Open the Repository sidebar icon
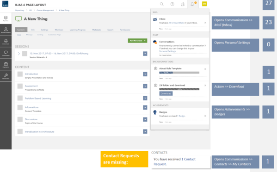This screenshot has height=172, width=277. (6, 18)
